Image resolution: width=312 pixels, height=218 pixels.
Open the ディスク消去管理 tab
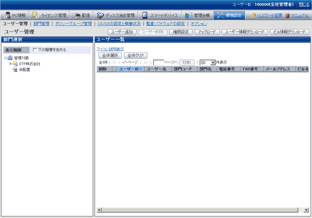(x=115, y=15)
